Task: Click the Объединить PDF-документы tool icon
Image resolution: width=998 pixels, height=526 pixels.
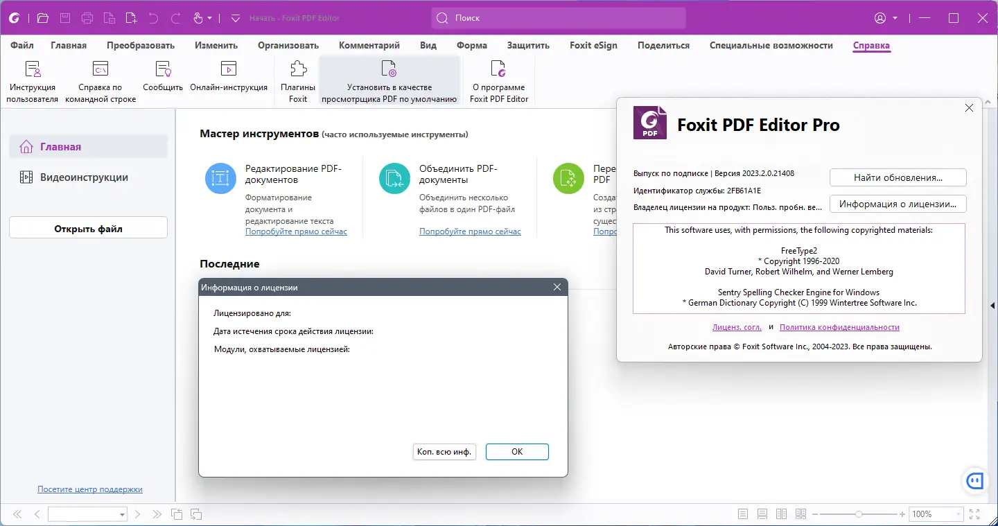Action: pos(395,178)
